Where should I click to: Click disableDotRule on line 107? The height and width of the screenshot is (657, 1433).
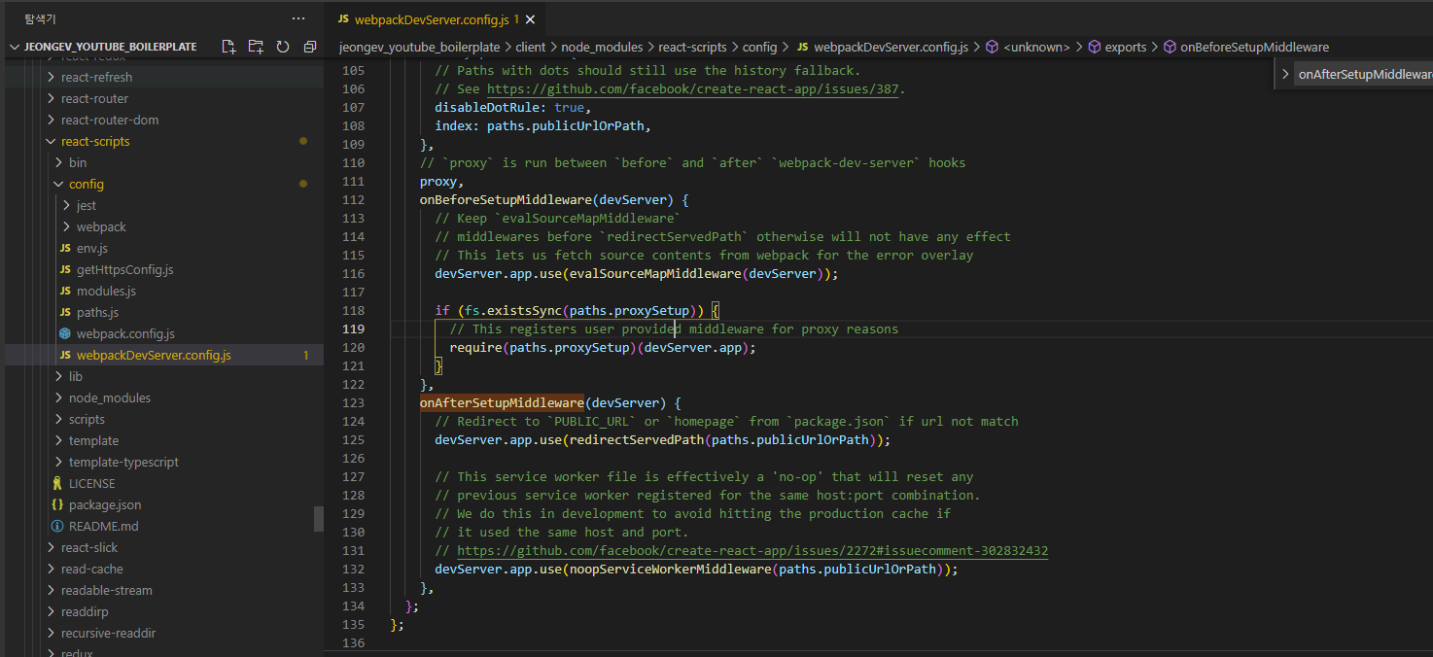click(487, 107)
